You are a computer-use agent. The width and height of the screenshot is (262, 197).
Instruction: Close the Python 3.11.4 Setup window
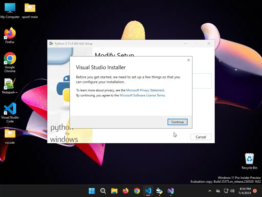[x=209, y=43]
